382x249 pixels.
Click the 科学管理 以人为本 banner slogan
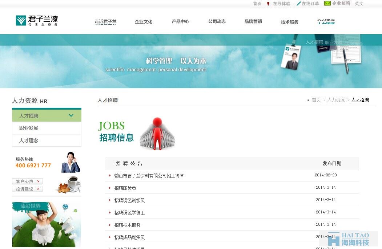click(x=176, y=61)
